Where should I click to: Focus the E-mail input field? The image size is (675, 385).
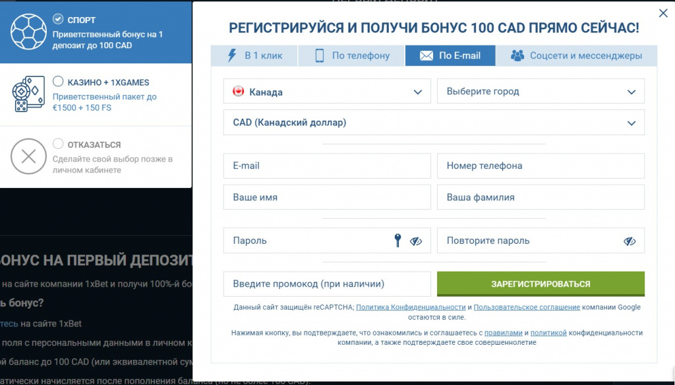pos(327,165)
